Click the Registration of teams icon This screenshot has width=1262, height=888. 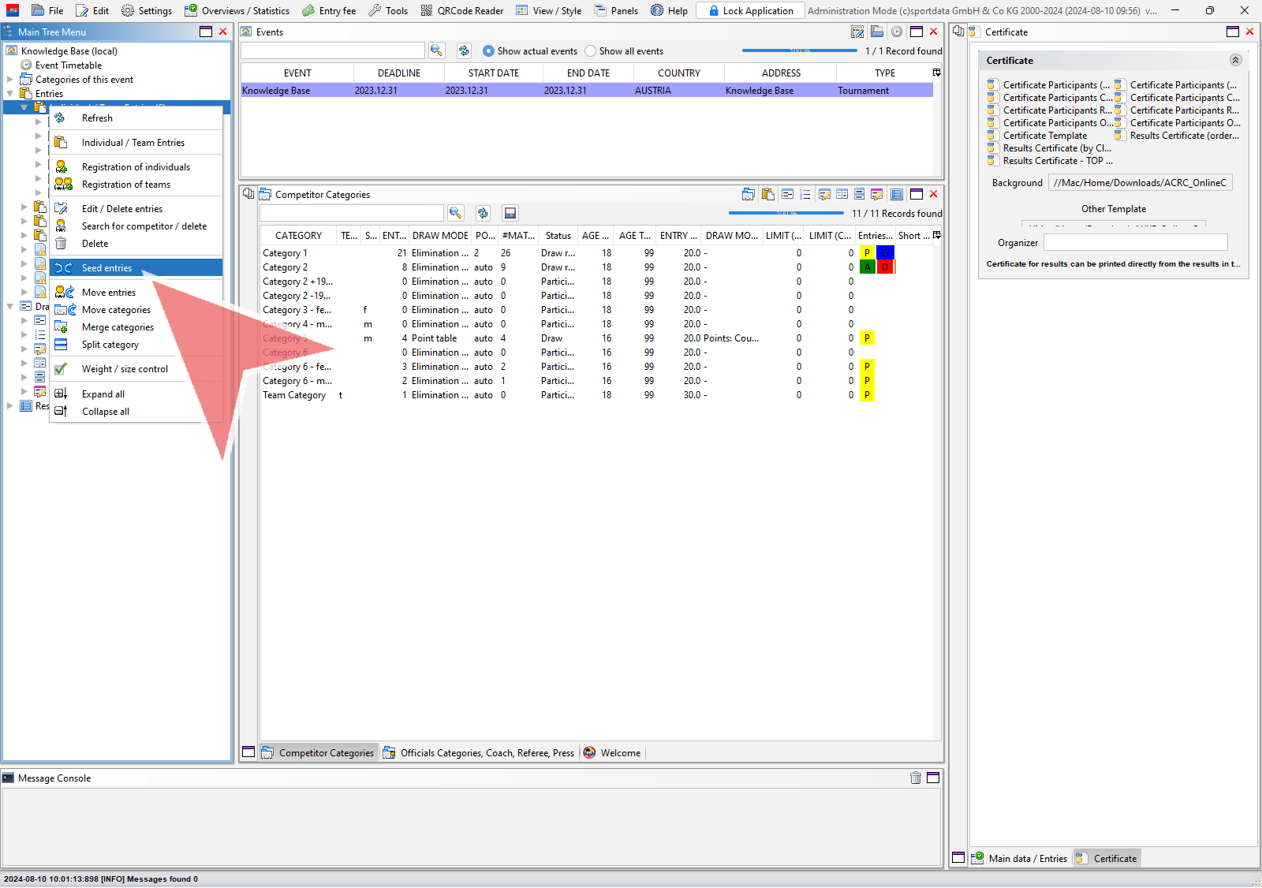pos(63,185)
